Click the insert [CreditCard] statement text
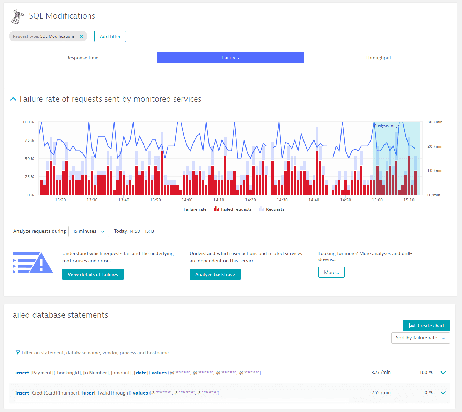 [x=117, y=393]
